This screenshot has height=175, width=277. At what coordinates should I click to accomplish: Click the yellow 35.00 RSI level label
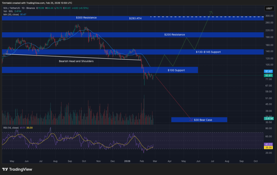pos(268,148)
